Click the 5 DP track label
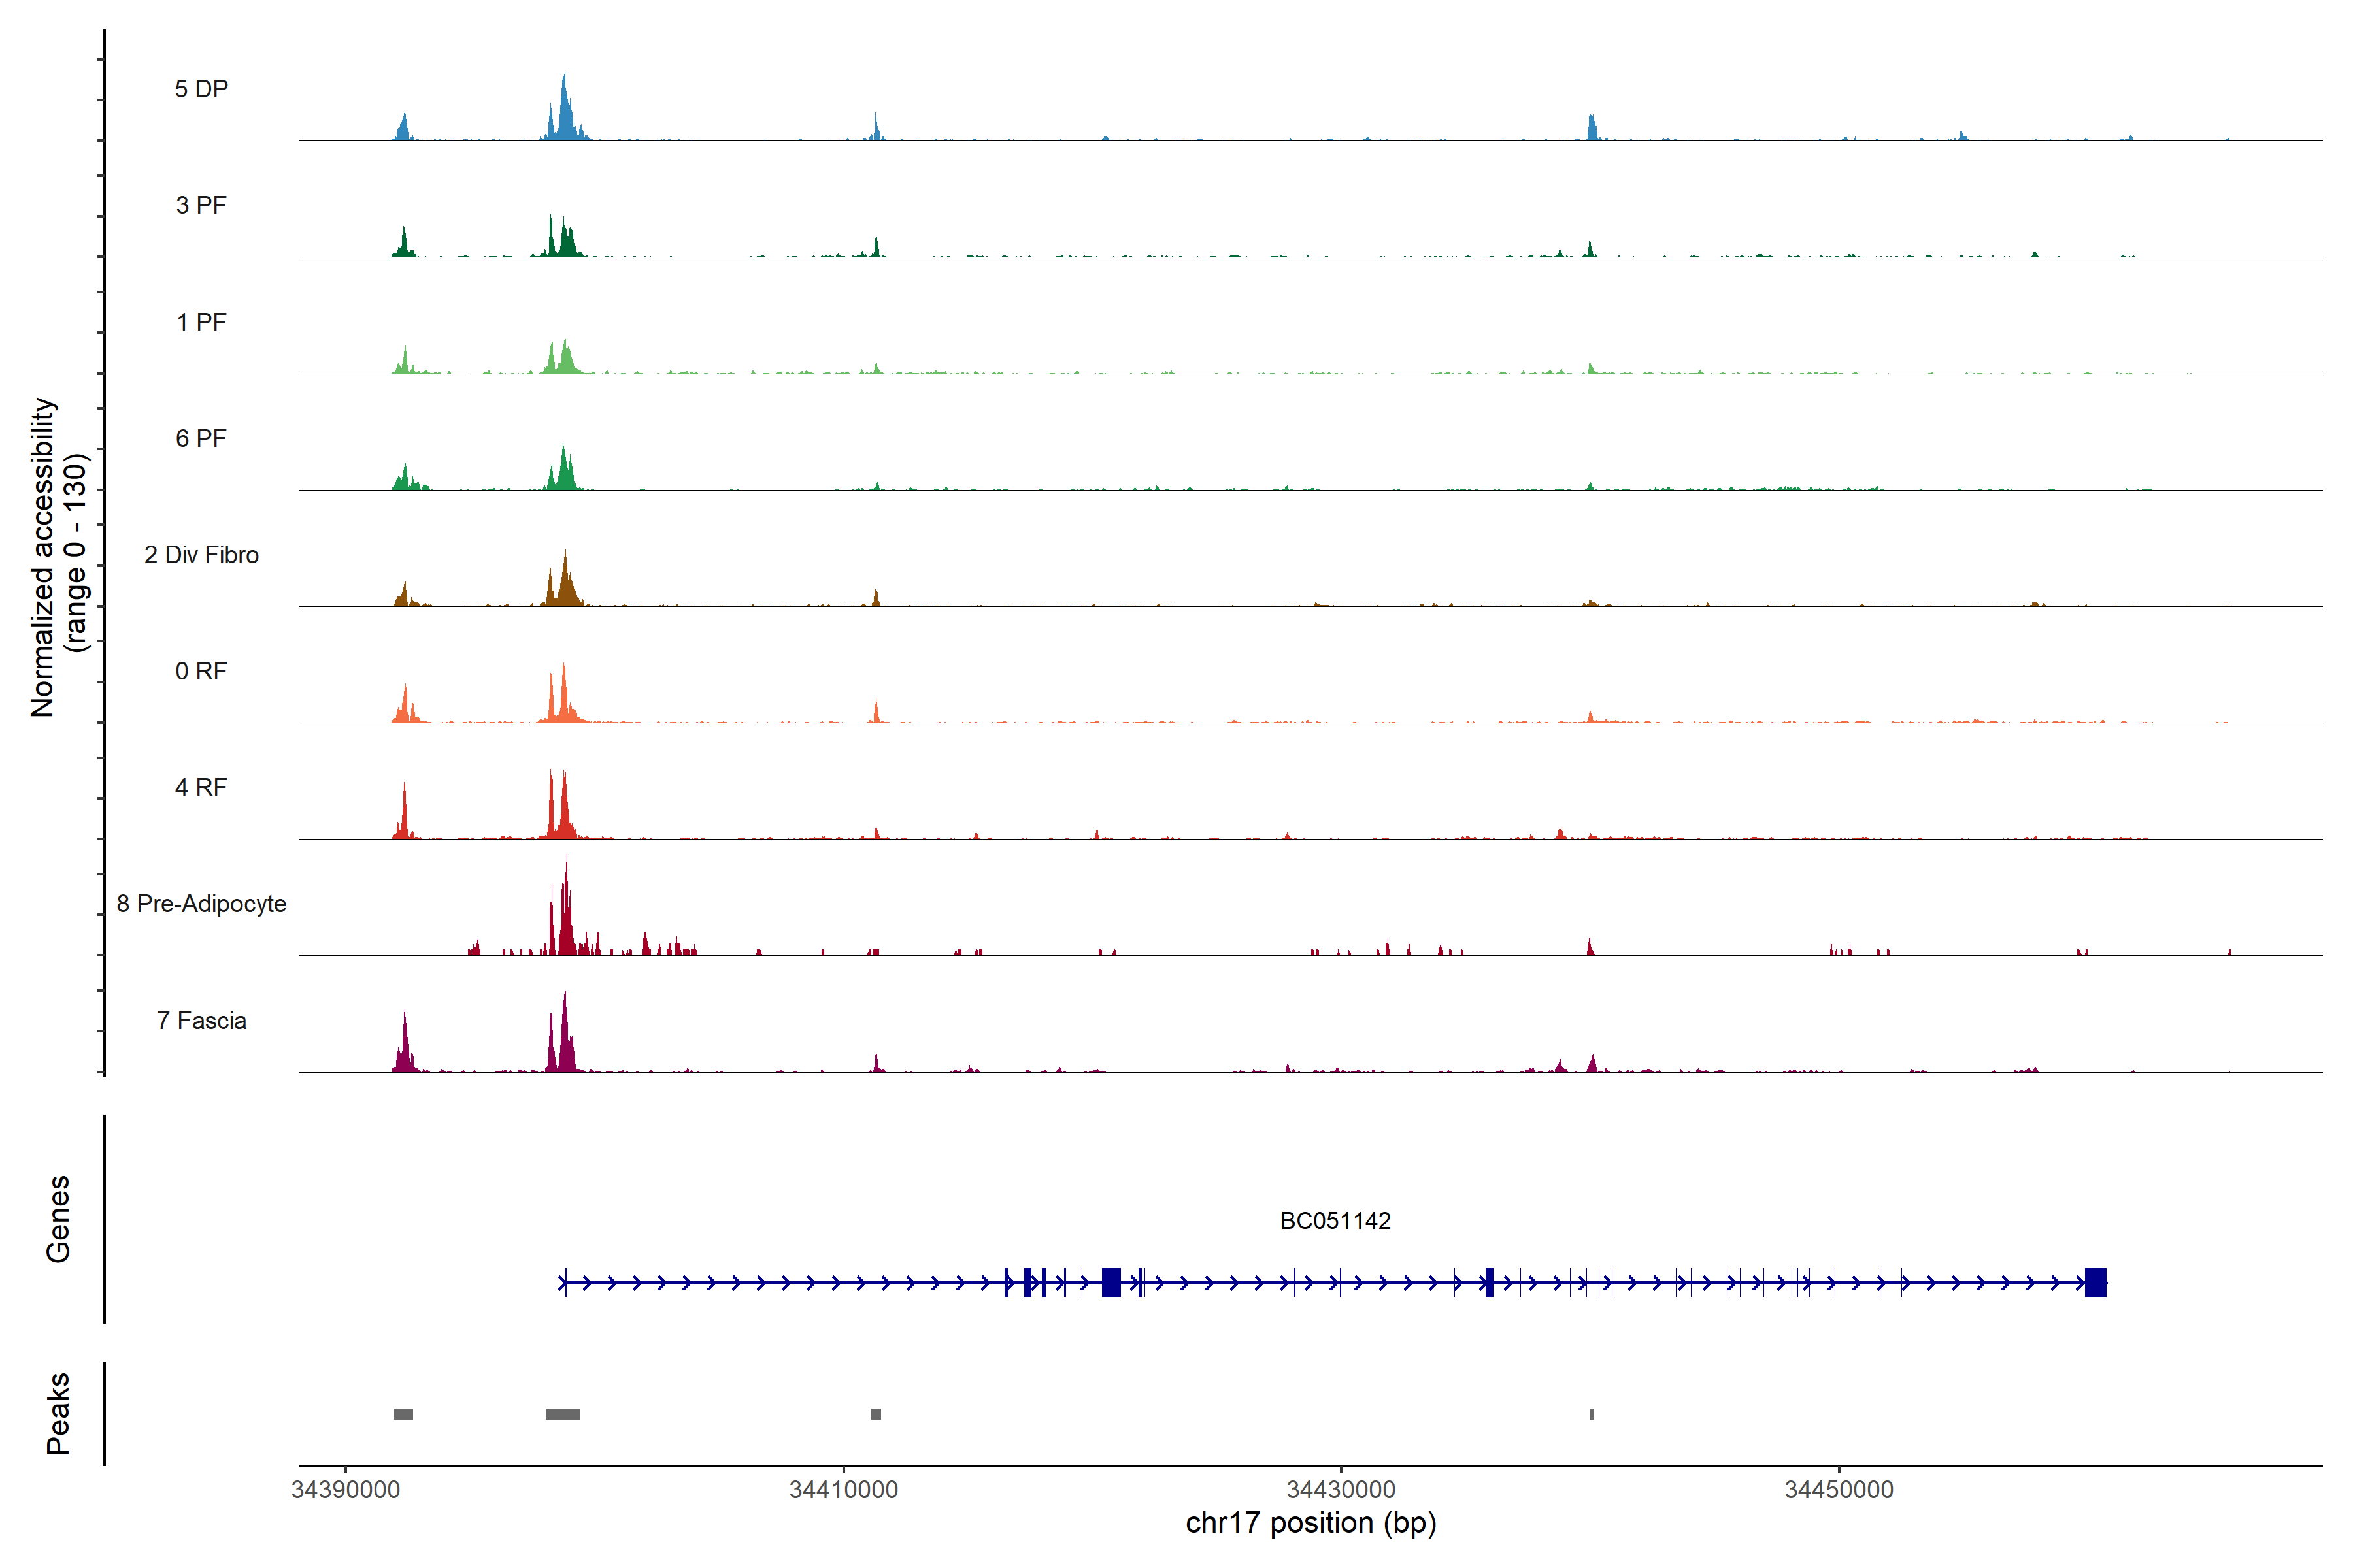The image size is (2353, 1568). click(x=201, y=89)
